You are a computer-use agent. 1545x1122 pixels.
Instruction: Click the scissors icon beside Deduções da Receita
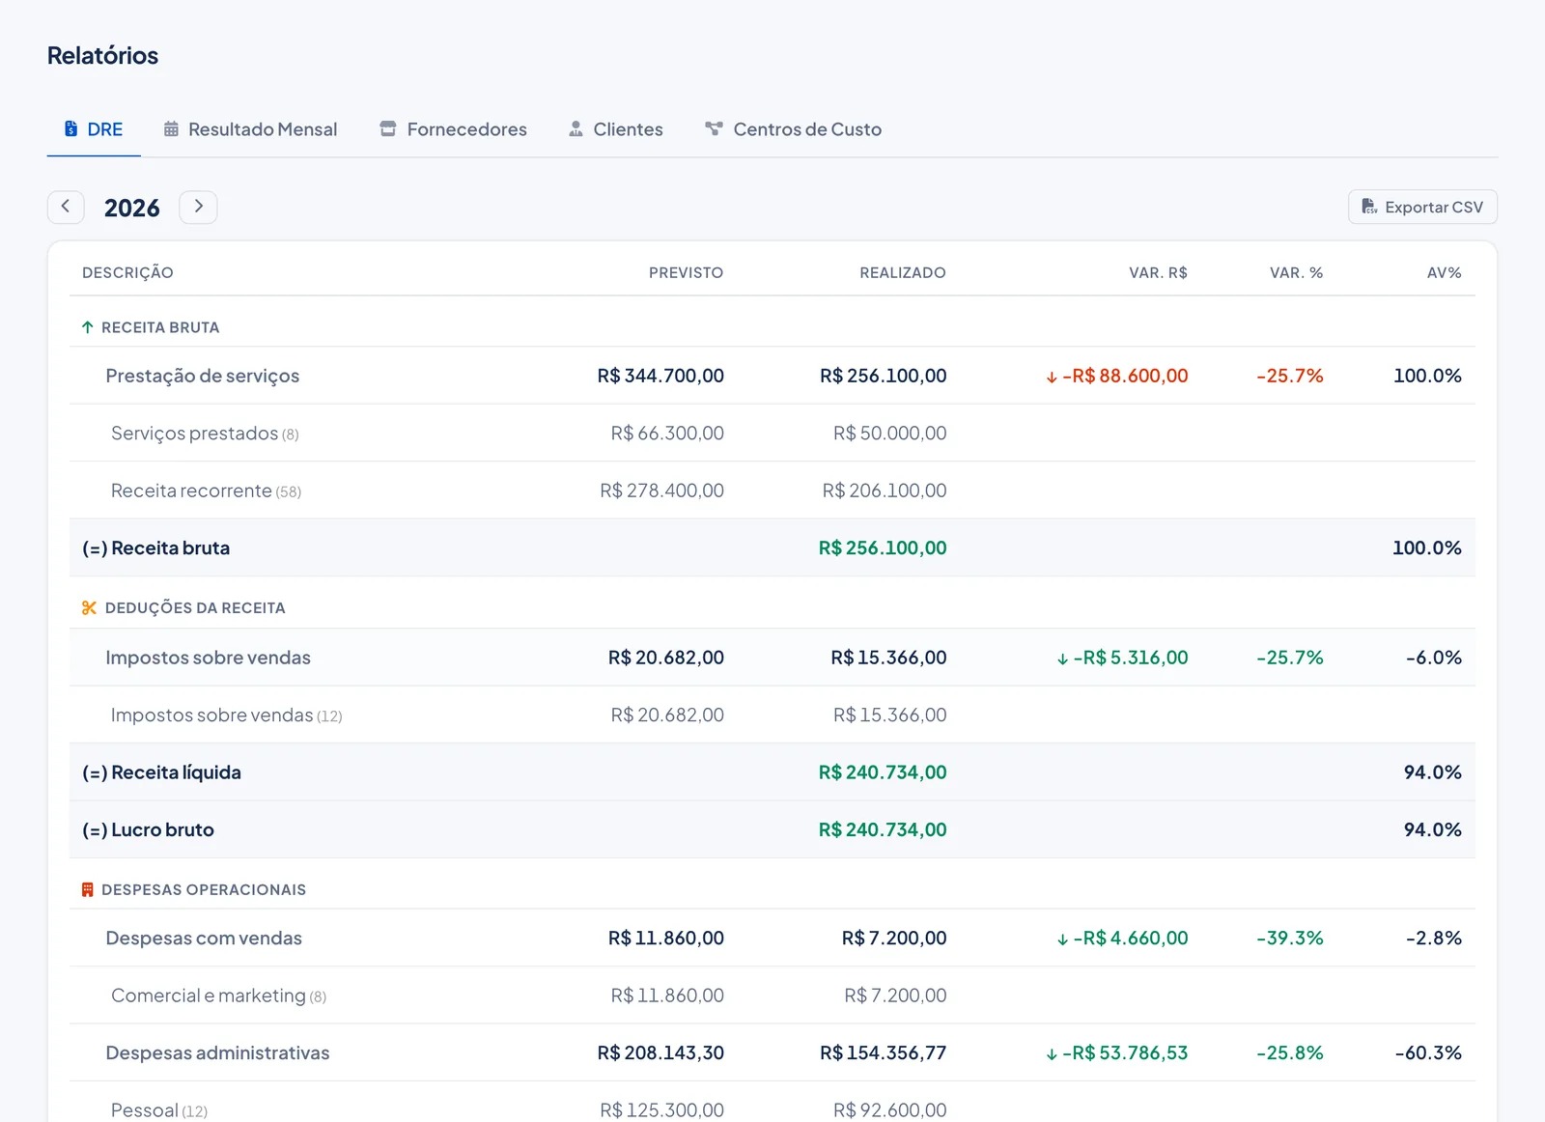pyautogui.click(x=89, y=607)
